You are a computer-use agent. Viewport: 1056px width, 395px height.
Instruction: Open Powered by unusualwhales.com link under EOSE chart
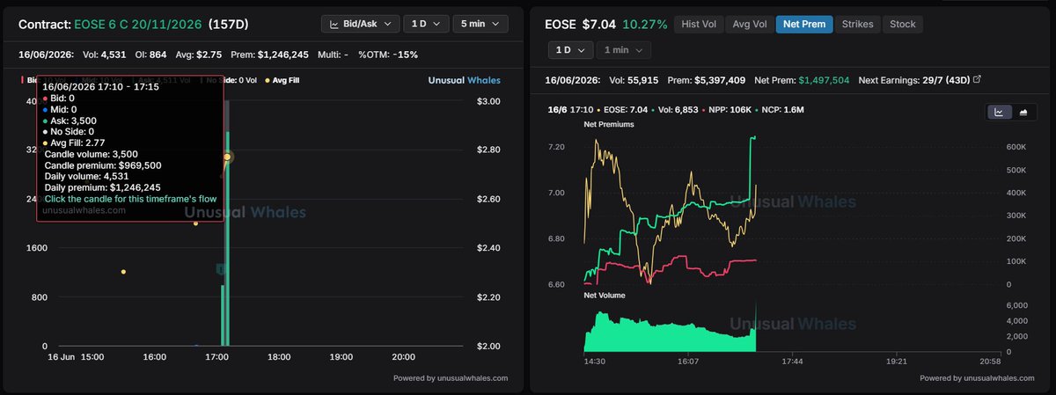pyautogui.click(x=978, y=378)
